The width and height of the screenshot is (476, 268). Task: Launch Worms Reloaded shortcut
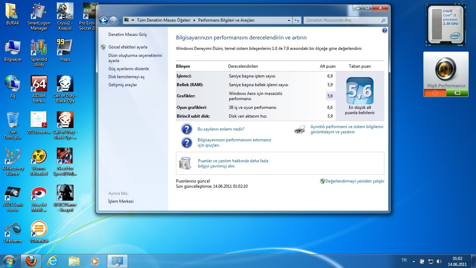pos(39,162)
